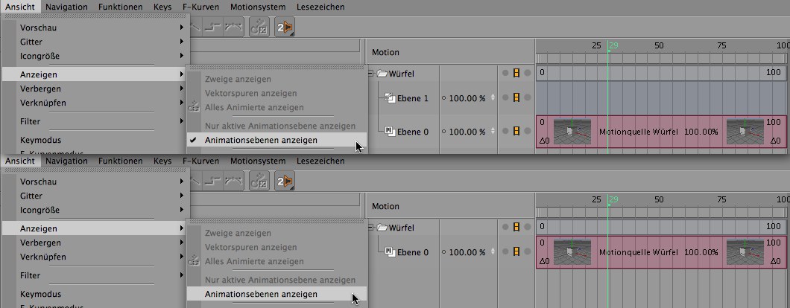The height and width of the screenshot is (308, 790).
Task: Click frame 29 playhead marker in upper timeline ruler
Action: pos(613,46)
